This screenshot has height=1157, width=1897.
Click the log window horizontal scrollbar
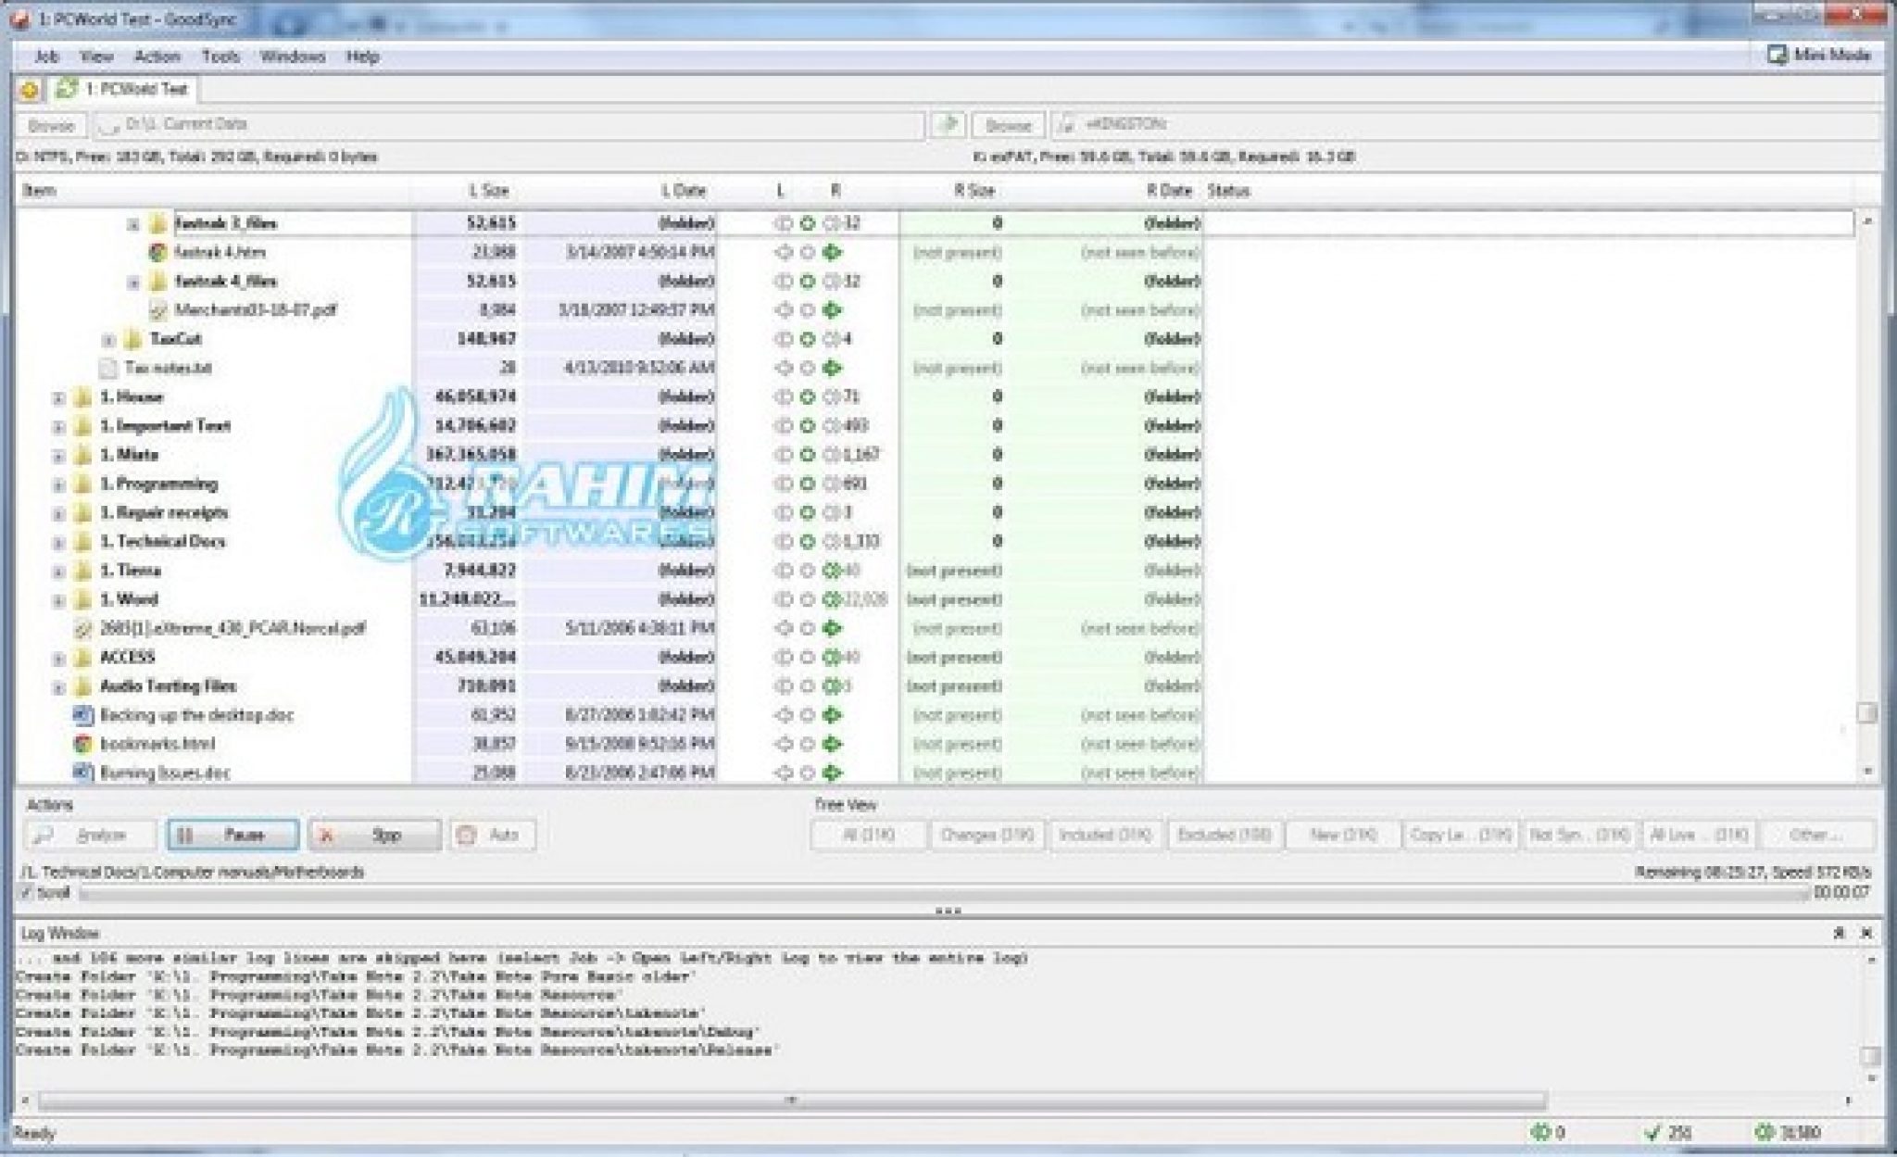[790, 1100]
